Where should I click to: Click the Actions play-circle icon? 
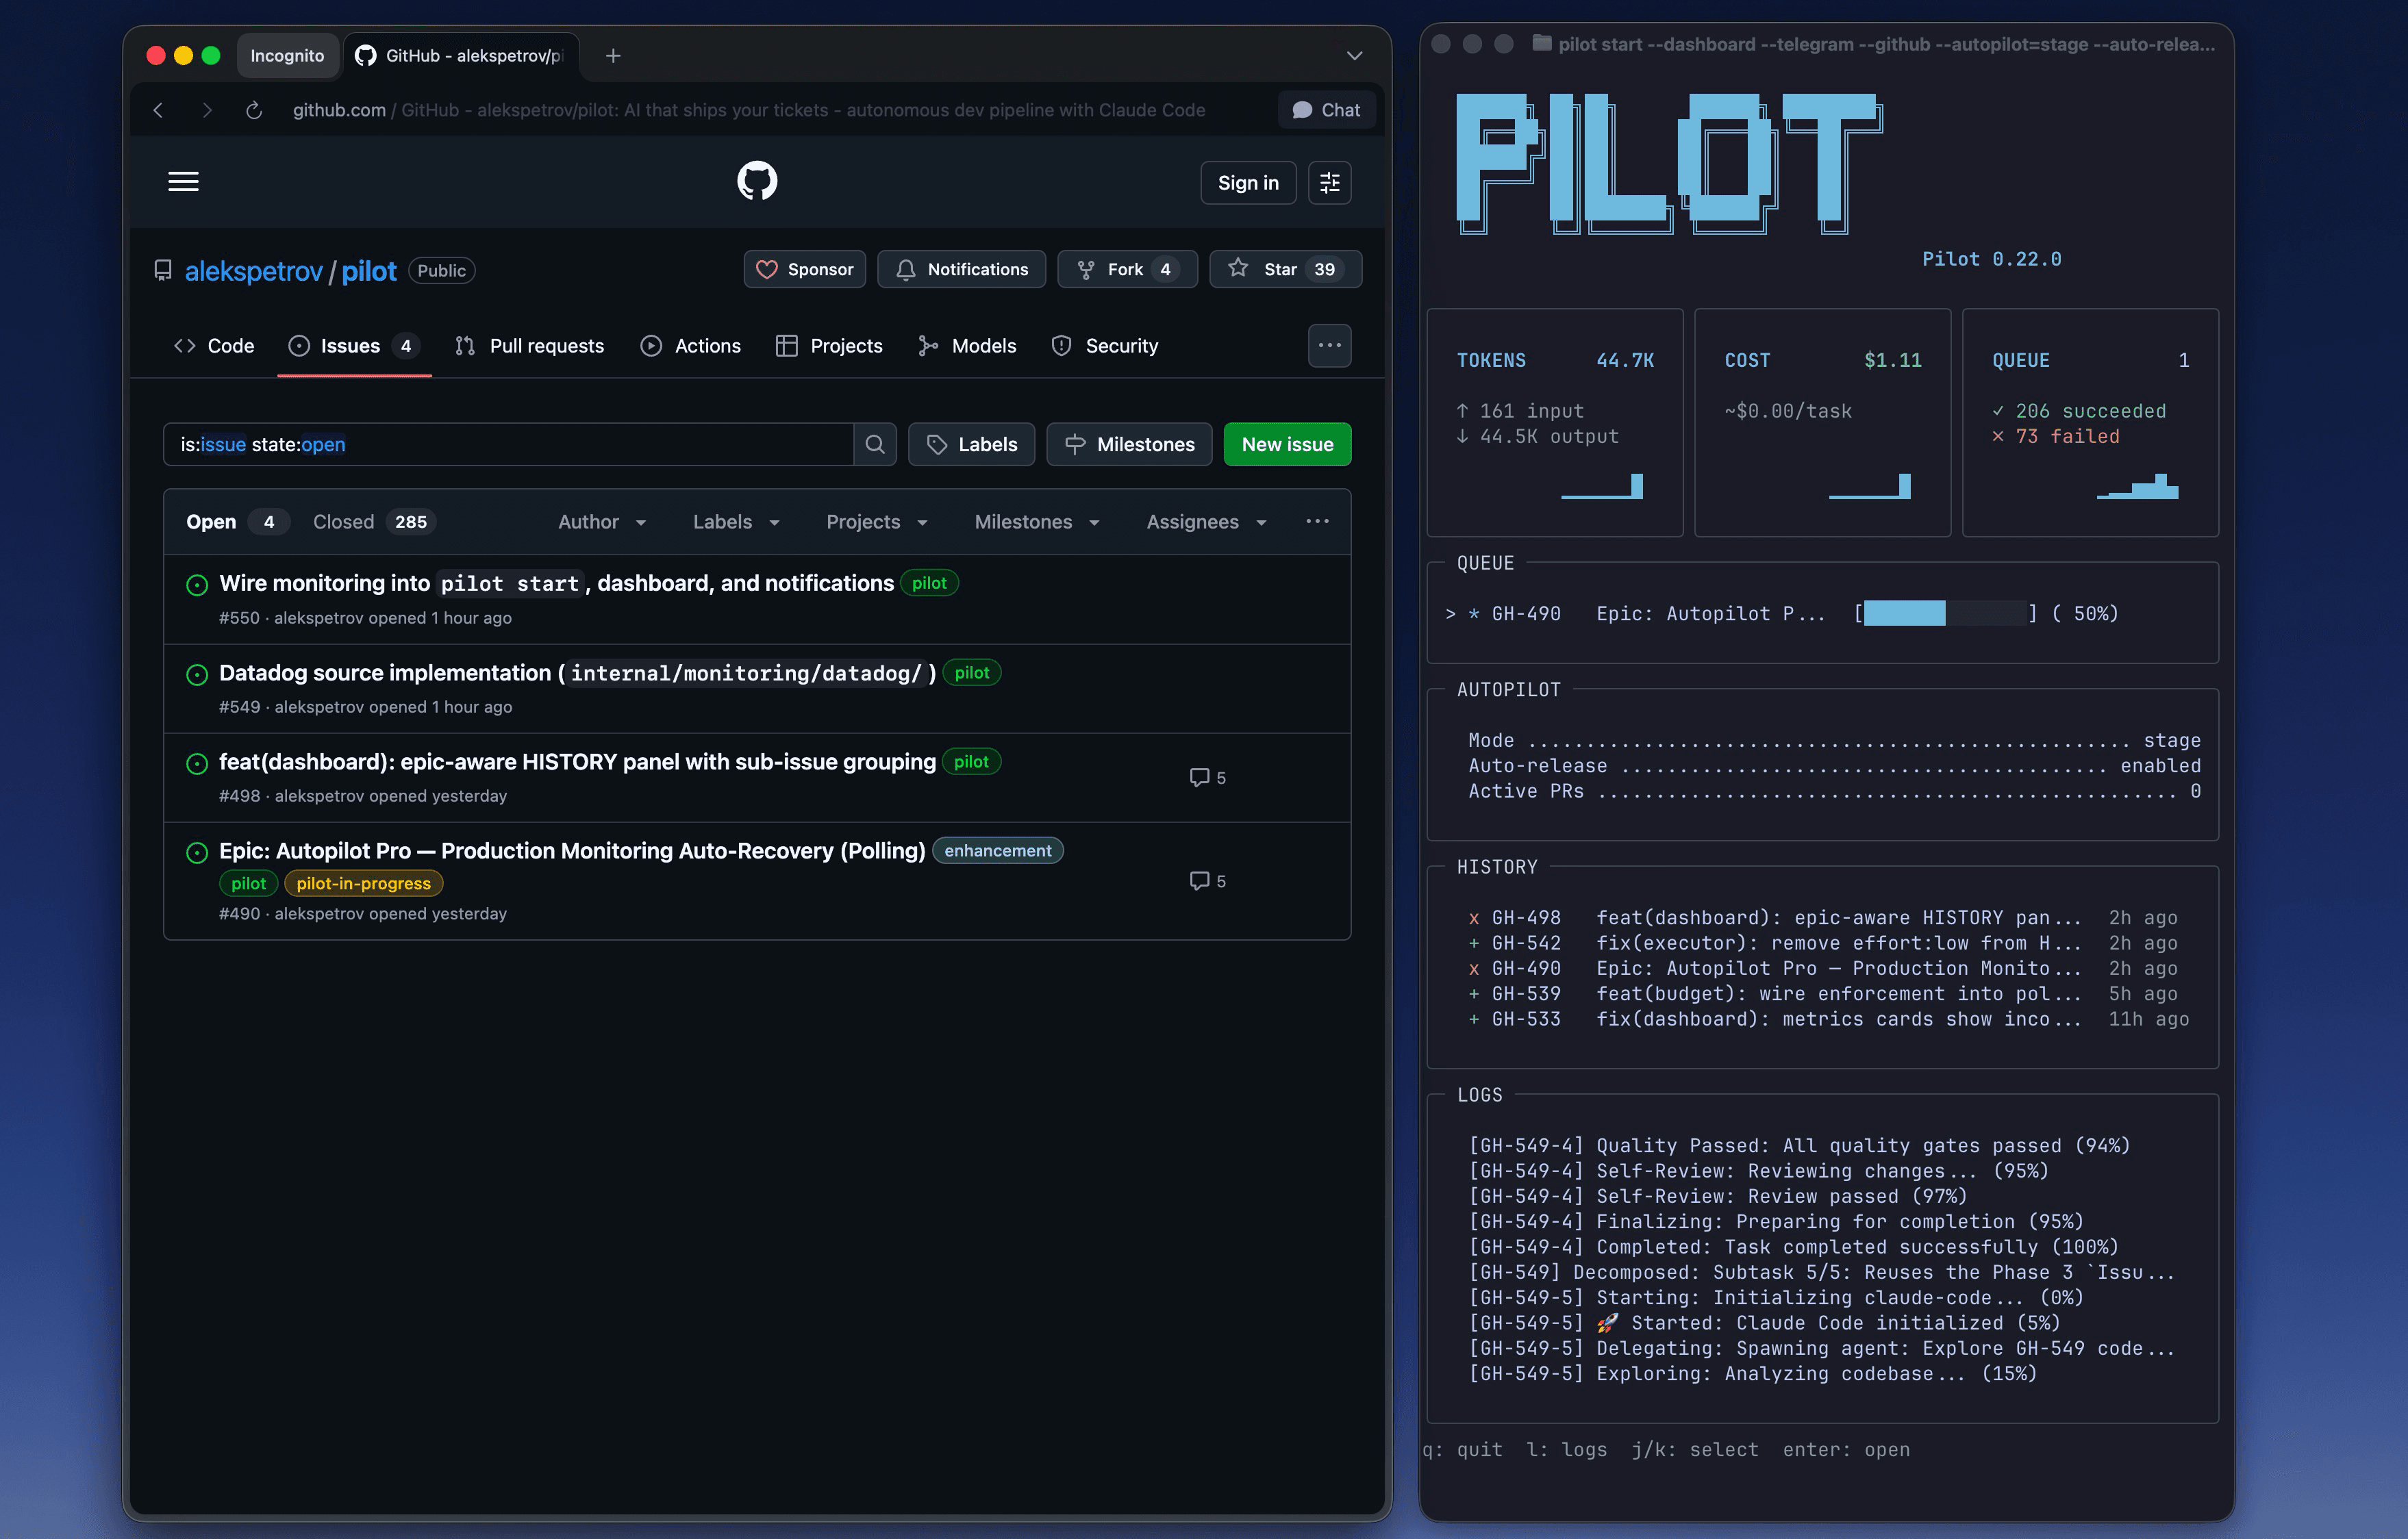(x=651, y=345)
